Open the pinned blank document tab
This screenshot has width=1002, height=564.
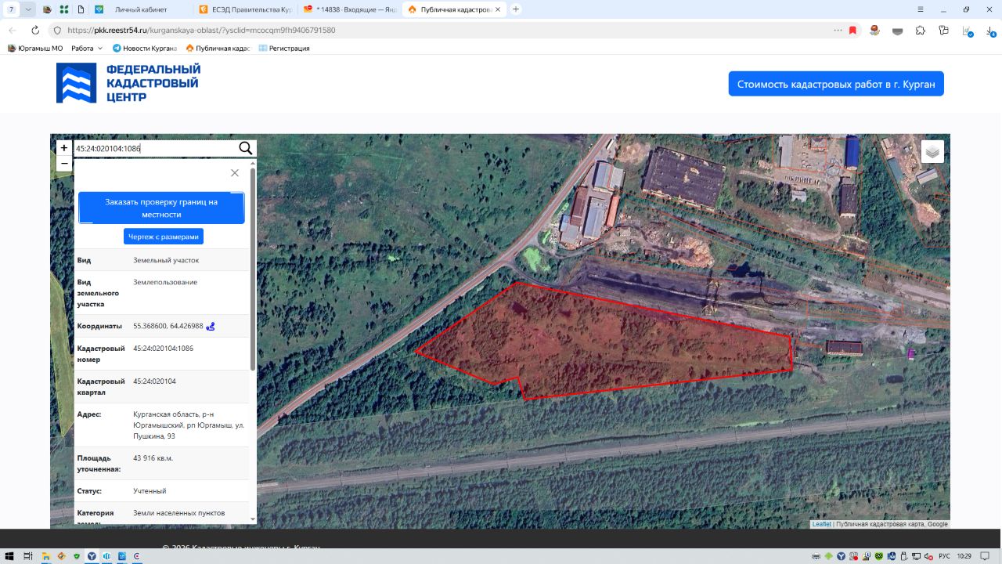[81, 9]
